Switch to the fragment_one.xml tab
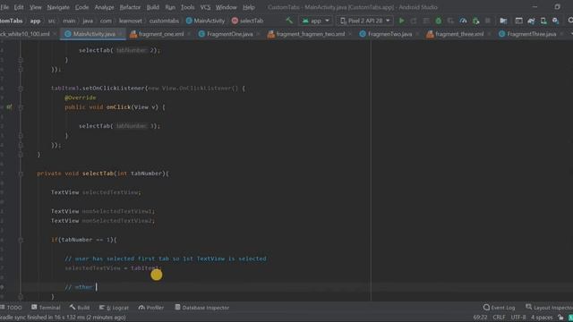 click(x=161, y=34)
